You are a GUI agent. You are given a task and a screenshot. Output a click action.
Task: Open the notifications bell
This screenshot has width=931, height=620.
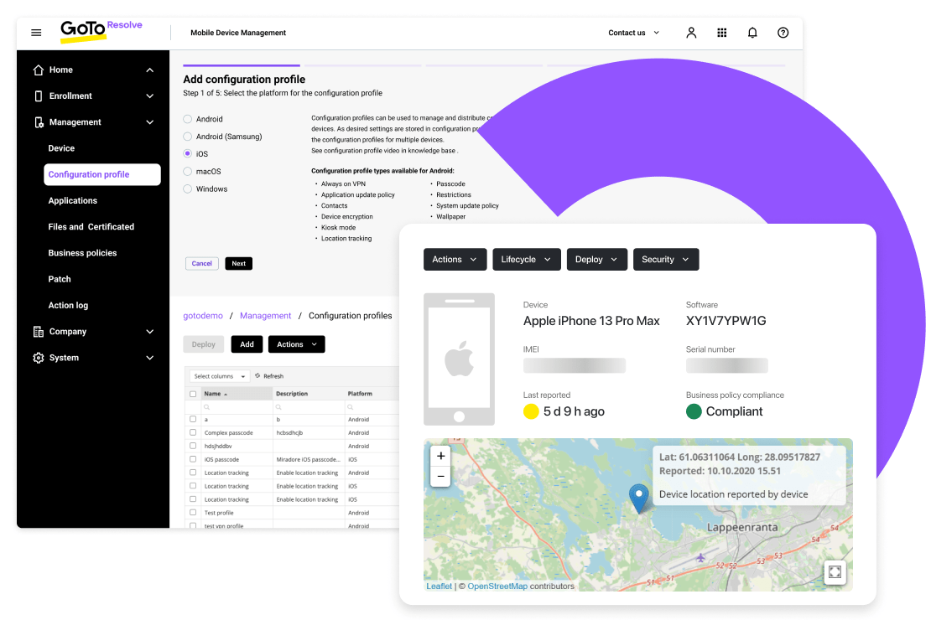752,32
